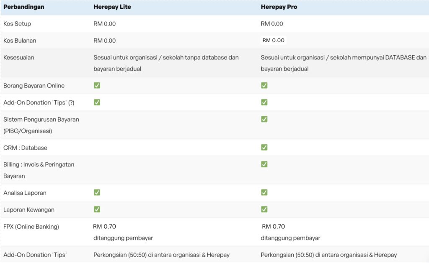The width and height of the screenshot is (429, 263).
Task: Click Pro checkmark for Sistem Pengurusan Bayaran
Action: 264,119
